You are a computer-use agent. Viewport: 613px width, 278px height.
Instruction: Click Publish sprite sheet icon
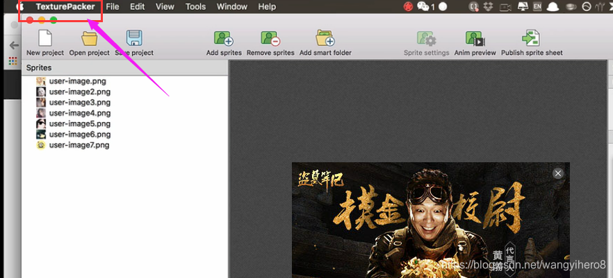click(x=532, y=38)
